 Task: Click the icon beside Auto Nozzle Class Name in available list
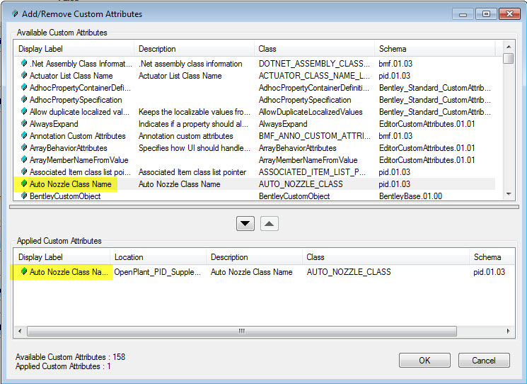(x=24, y=183)
